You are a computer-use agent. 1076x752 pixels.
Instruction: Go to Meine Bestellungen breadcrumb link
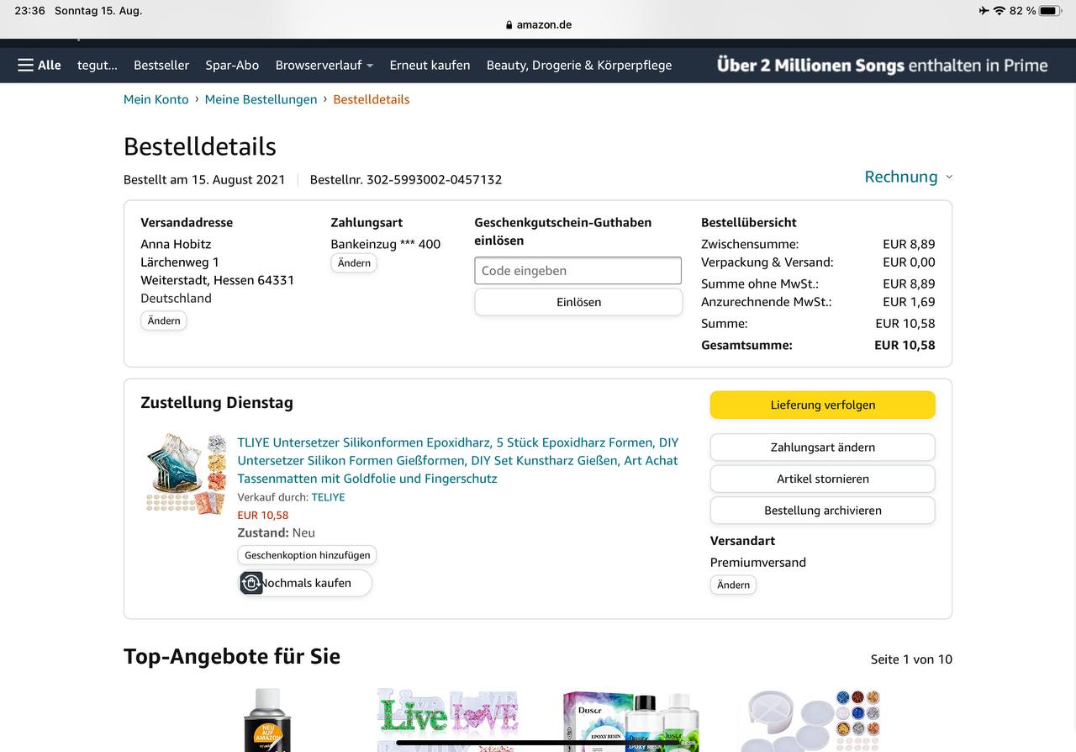[261, 99]
